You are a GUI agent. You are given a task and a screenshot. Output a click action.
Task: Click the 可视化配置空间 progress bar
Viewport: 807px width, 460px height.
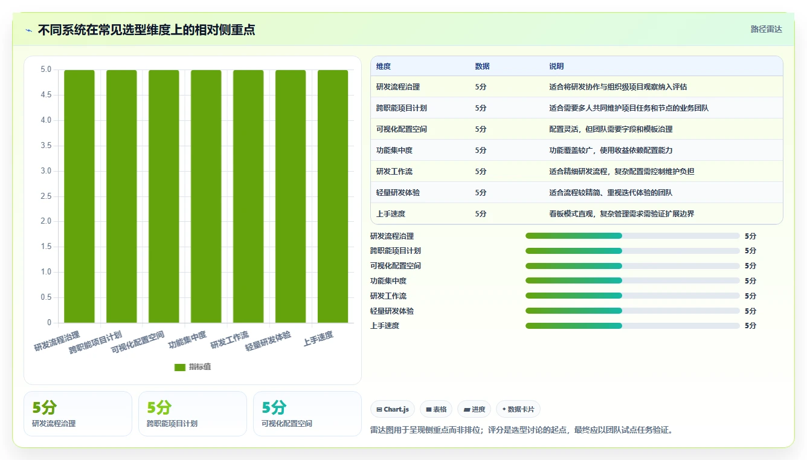coord(632,266)
